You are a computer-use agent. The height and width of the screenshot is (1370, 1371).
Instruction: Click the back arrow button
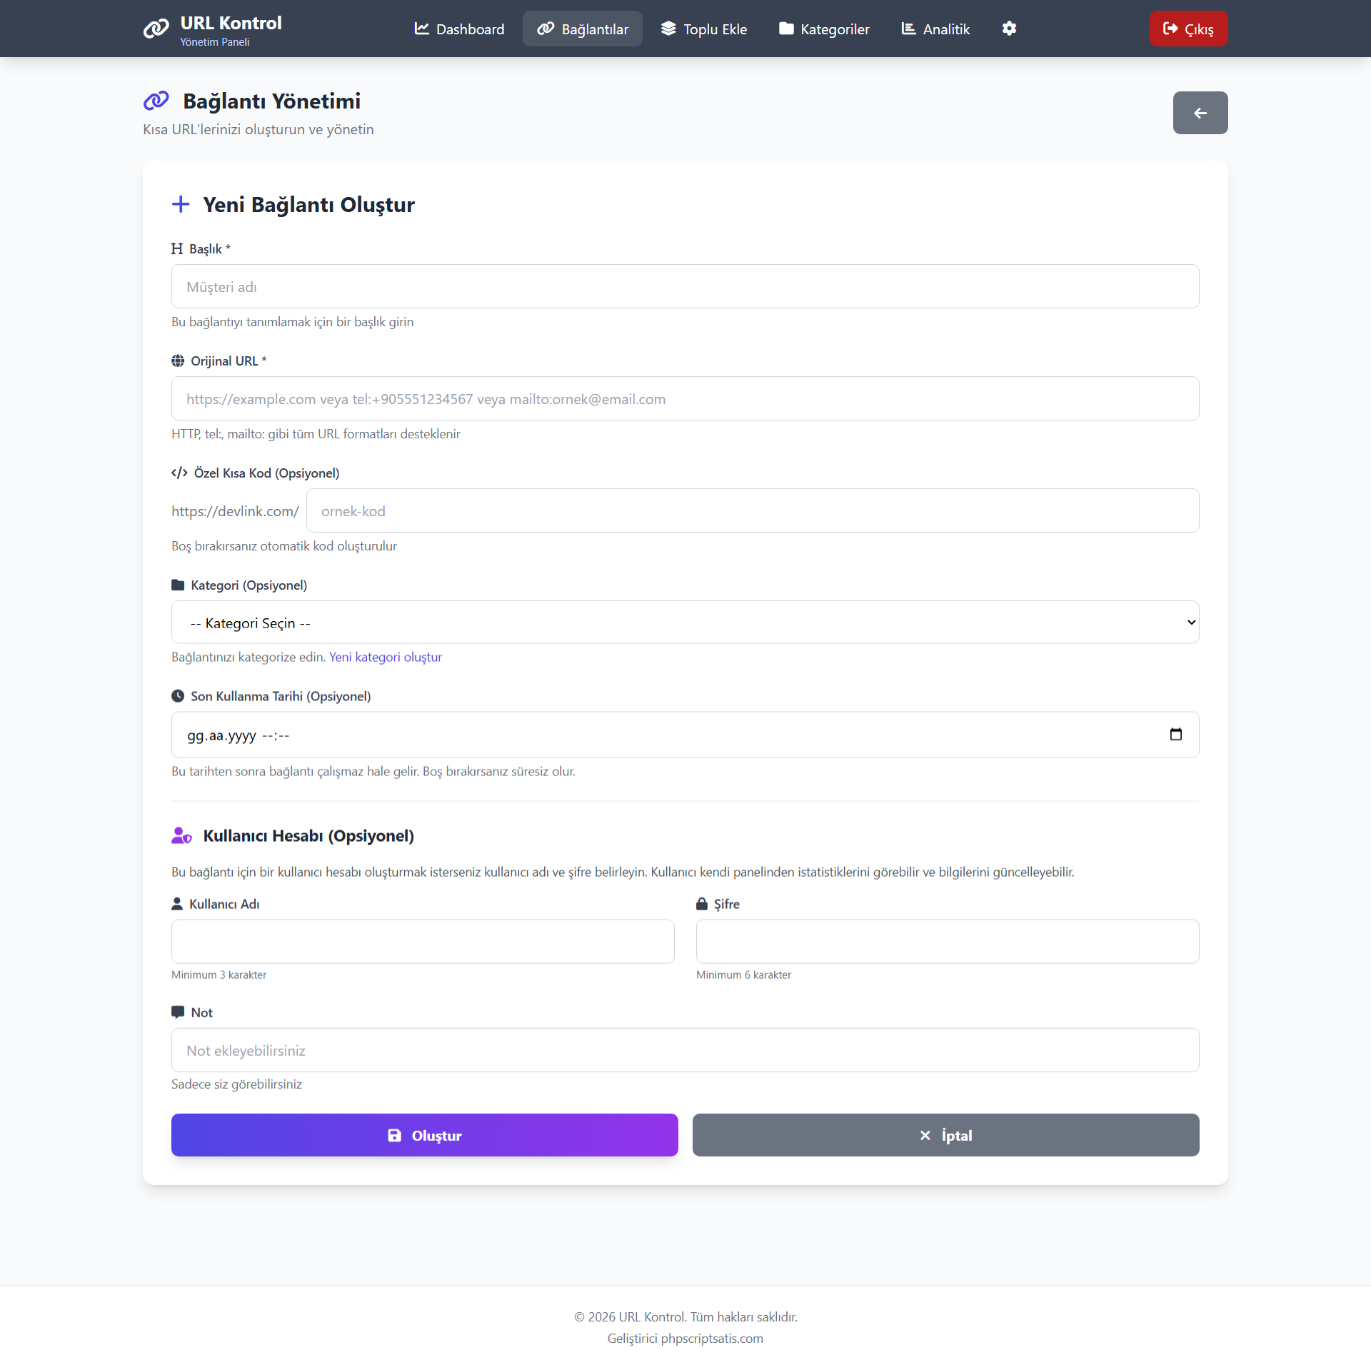point(1200,113)
